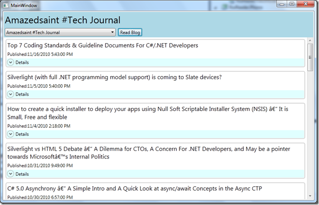Maximize the MainWindow window
319x205 pixels.
tap(292, 4)
